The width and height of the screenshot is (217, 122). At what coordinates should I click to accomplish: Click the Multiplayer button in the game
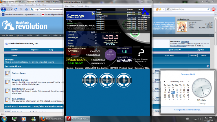pyautogui.click(x=90, y=80)
